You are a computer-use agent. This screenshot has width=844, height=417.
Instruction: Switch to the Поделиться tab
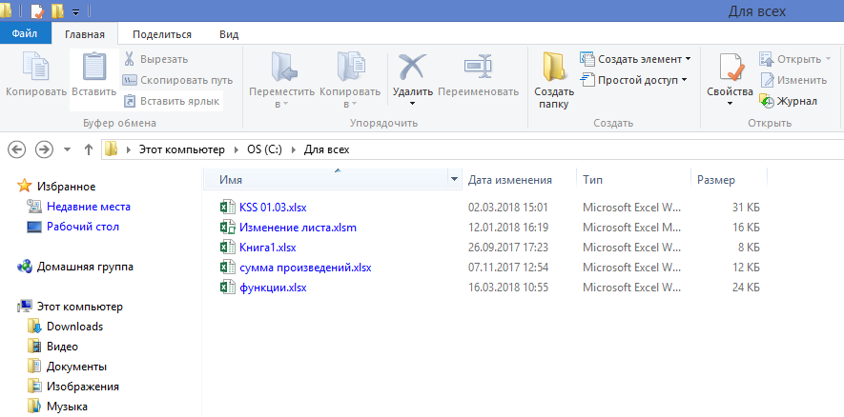point(162,34)
